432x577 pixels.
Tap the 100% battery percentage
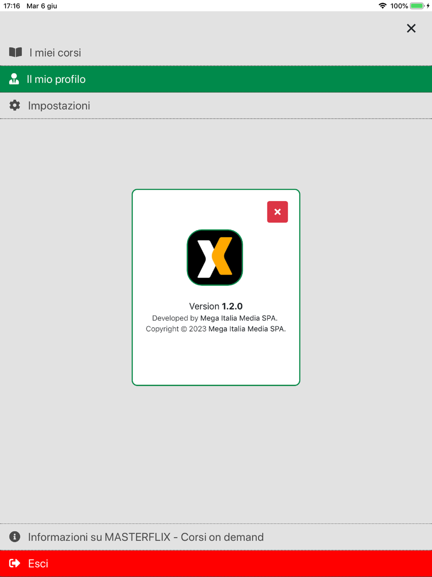tap(399, 6)
